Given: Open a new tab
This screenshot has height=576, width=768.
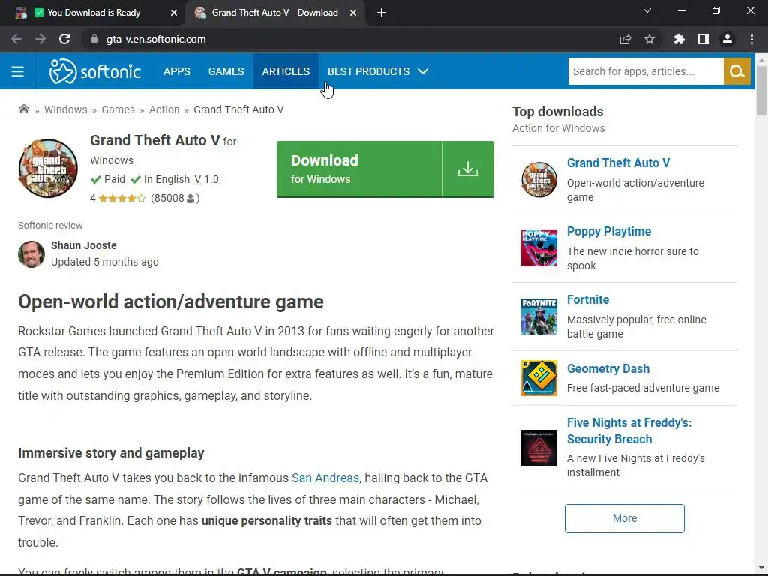Looking at the screenshot, I should pyautogui.click(x=382, y=13).
